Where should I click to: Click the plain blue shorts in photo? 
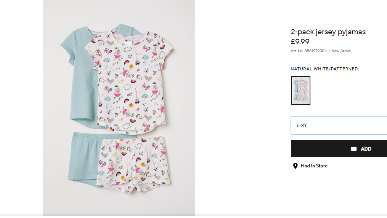(83, 158)
